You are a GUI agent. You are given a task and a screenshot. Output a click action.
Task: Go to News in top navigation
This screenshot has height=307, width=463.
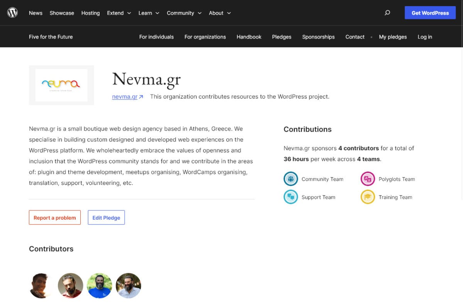click(x=35, y=13)
